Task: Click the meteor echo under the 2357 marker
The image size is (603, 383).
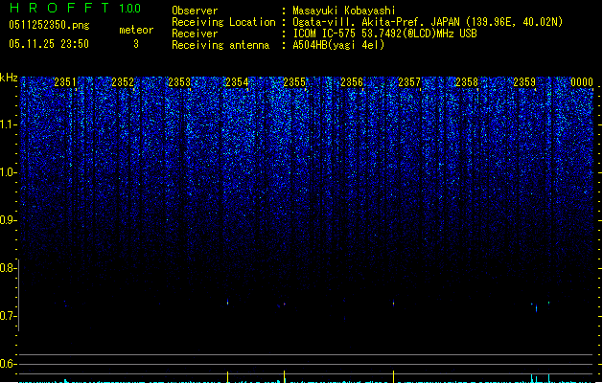Action: click(x=393, y=303)
